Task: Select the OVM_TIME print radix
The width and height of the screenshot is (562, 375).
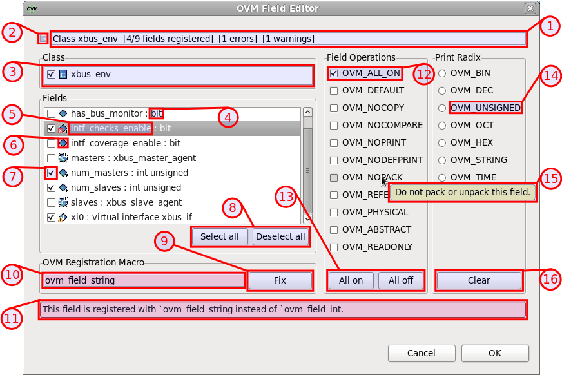Action: pyautogui.click(x=441, y=177)
